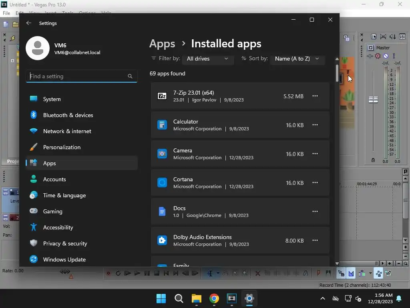The image size is (410, 308).
Task: Go back using the Settings back arrow
Action: [x=29, y=23]
